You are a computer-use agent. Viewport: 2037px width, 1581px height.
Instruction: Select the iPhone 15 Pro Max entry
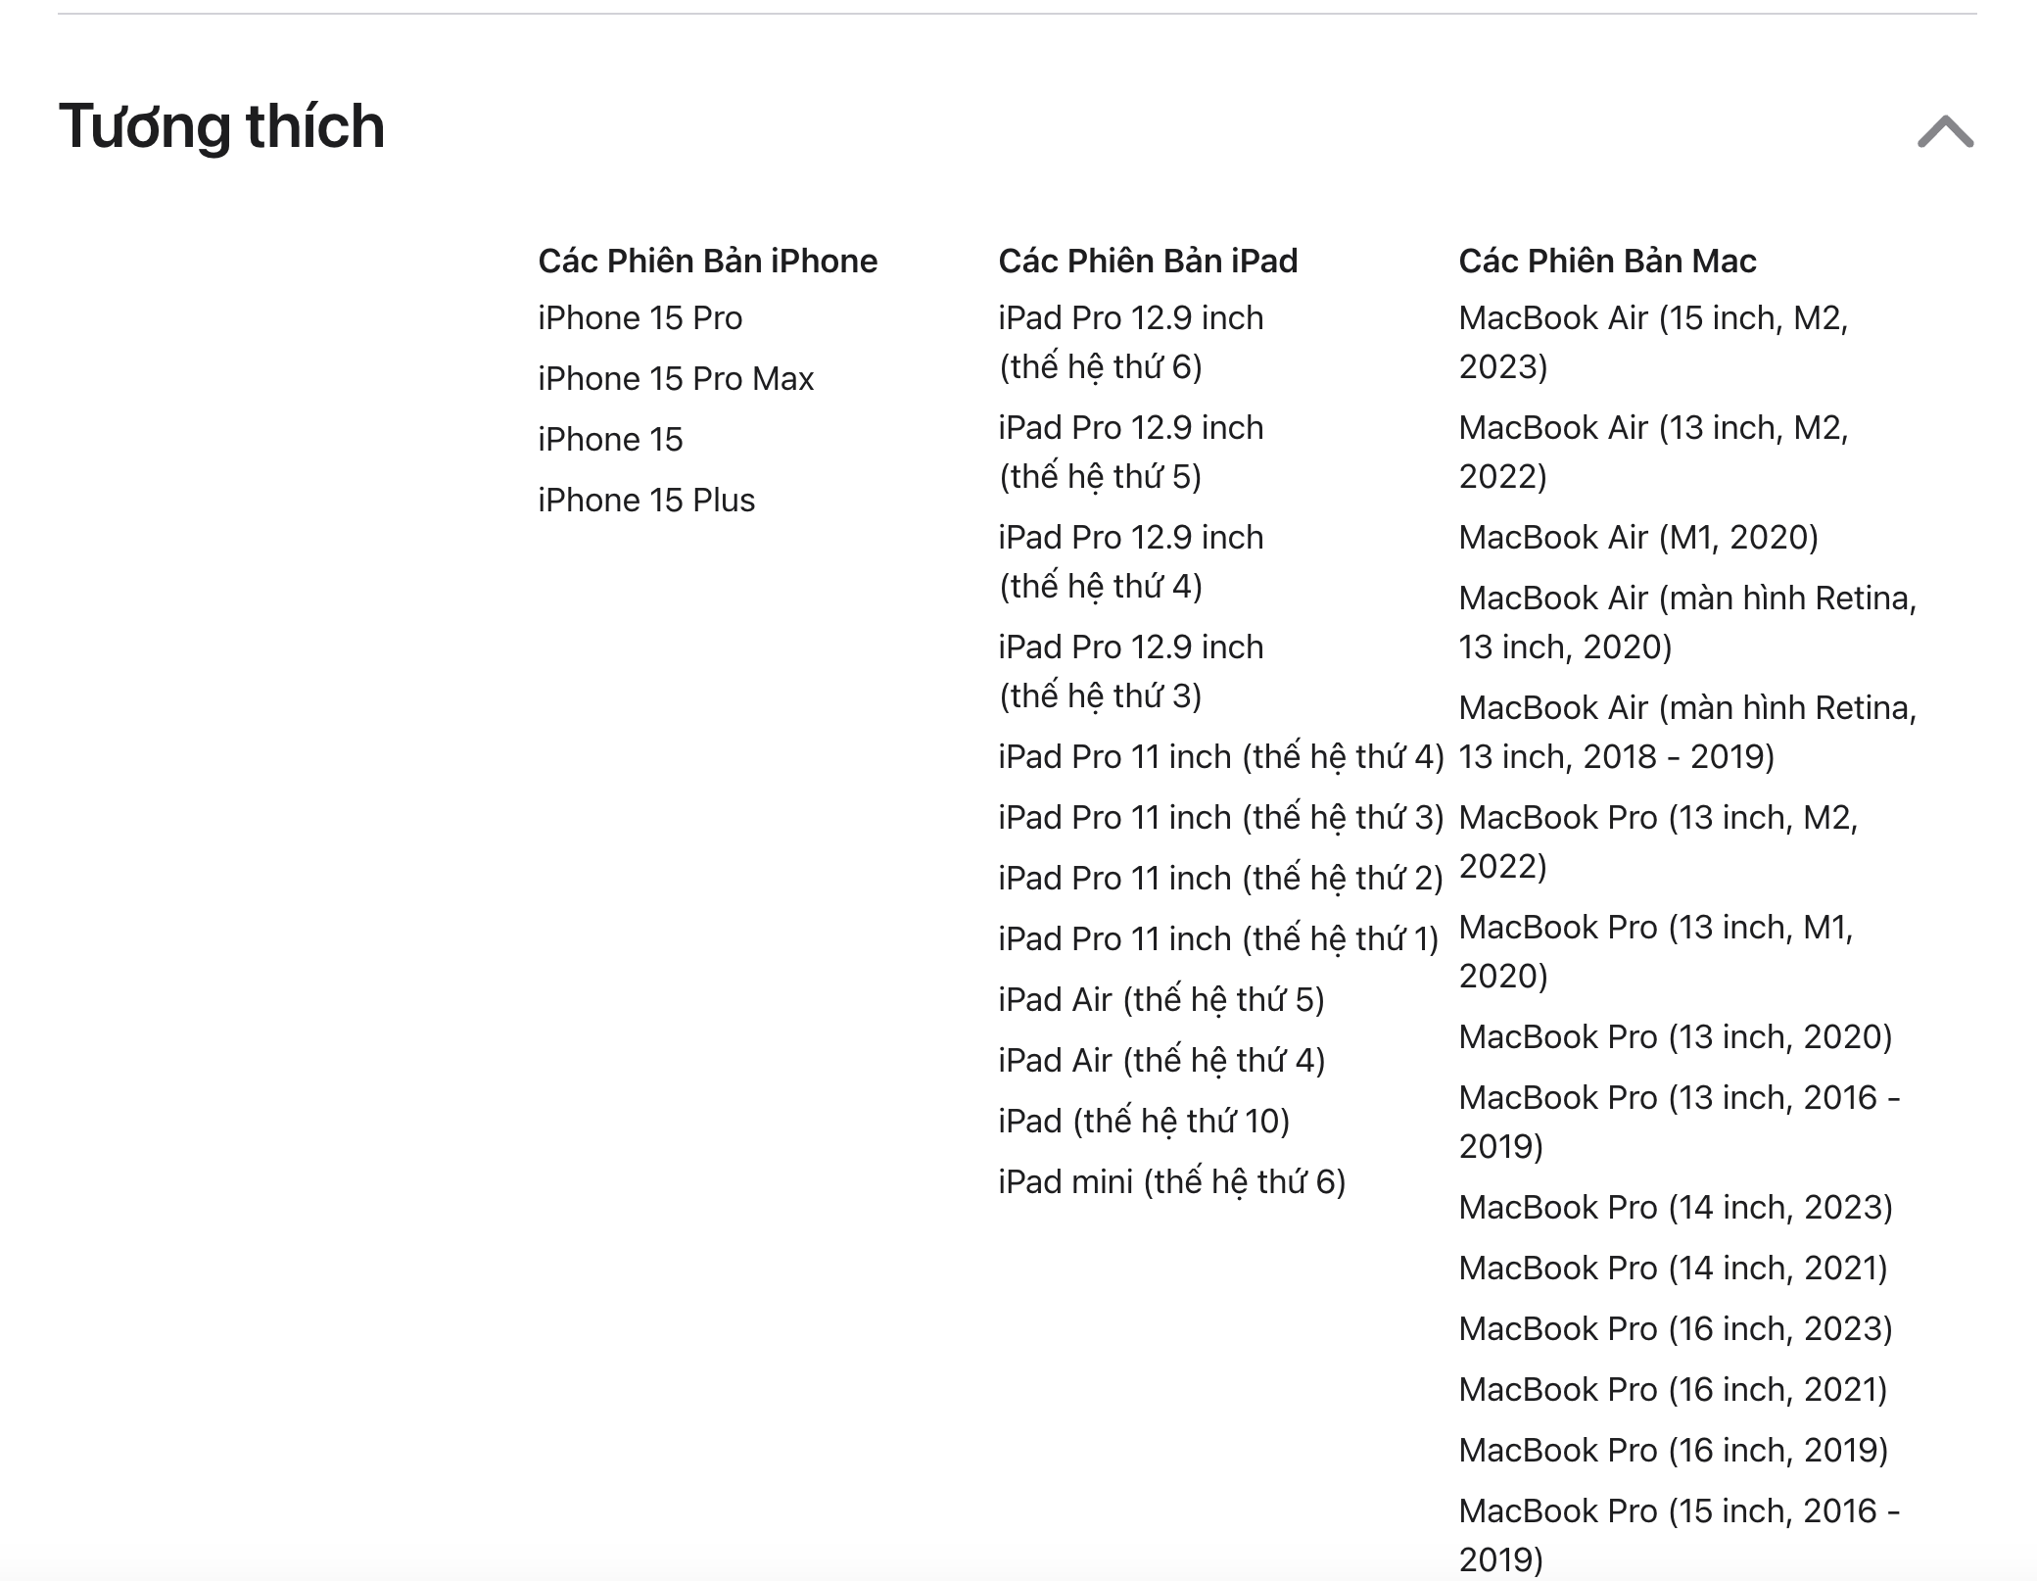coord(676,379)
